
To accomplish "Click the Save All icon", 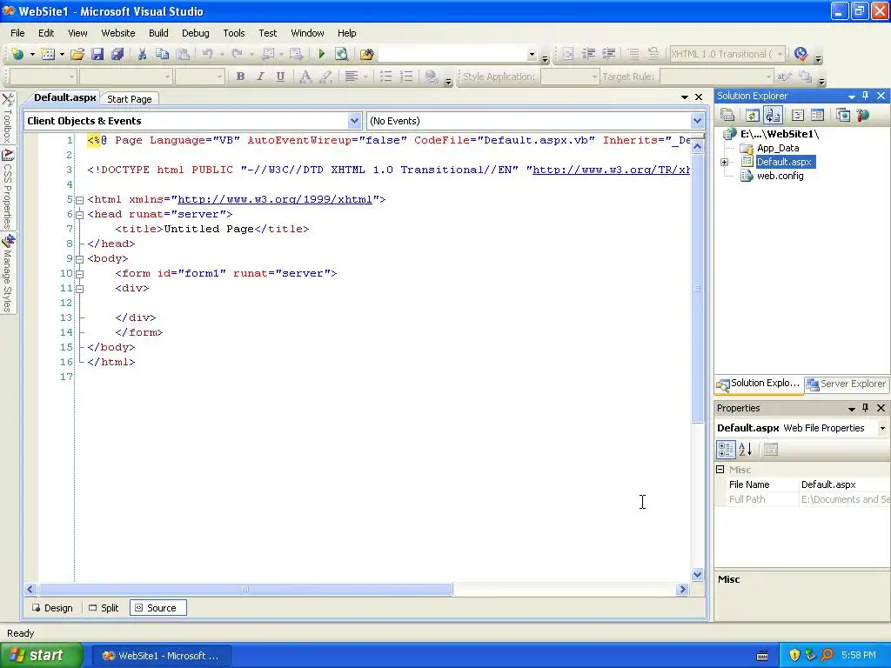I will 117,54.
